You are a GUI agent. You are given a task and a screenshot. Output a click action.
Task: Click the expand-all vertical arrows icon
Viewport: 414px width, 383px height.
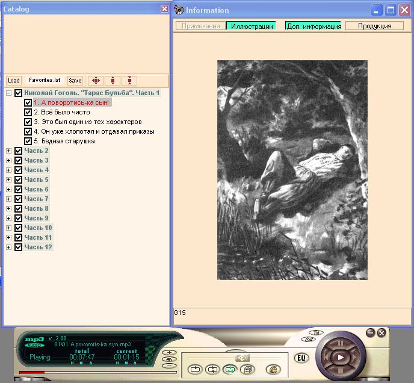click(x=113, y=80)
